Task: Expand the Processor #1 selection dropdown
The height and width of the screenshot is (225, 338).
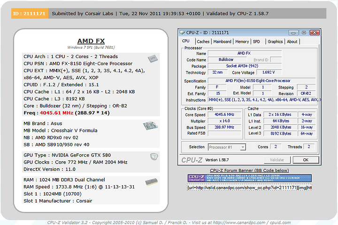Action: 243,147
